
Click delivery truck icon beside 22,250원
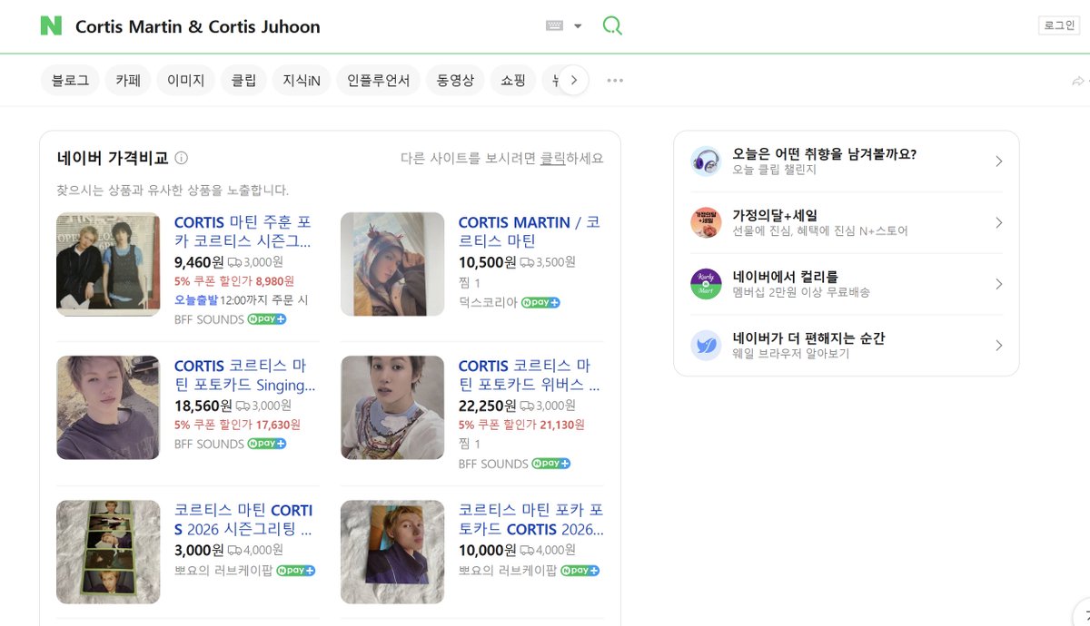(526, 406)
